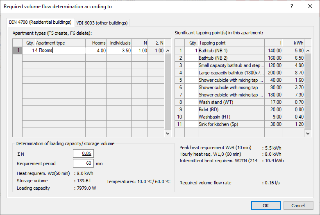Confirm the dialog with OK
This screenshot has height=215, width=320.
[x=266, y=206]
